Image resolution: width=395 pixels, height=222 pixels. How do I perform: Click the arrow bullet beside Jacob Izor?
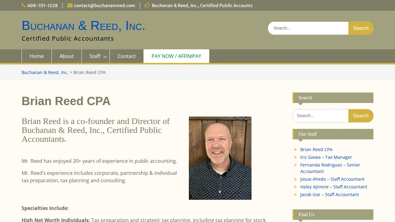[x=295, y=195]
